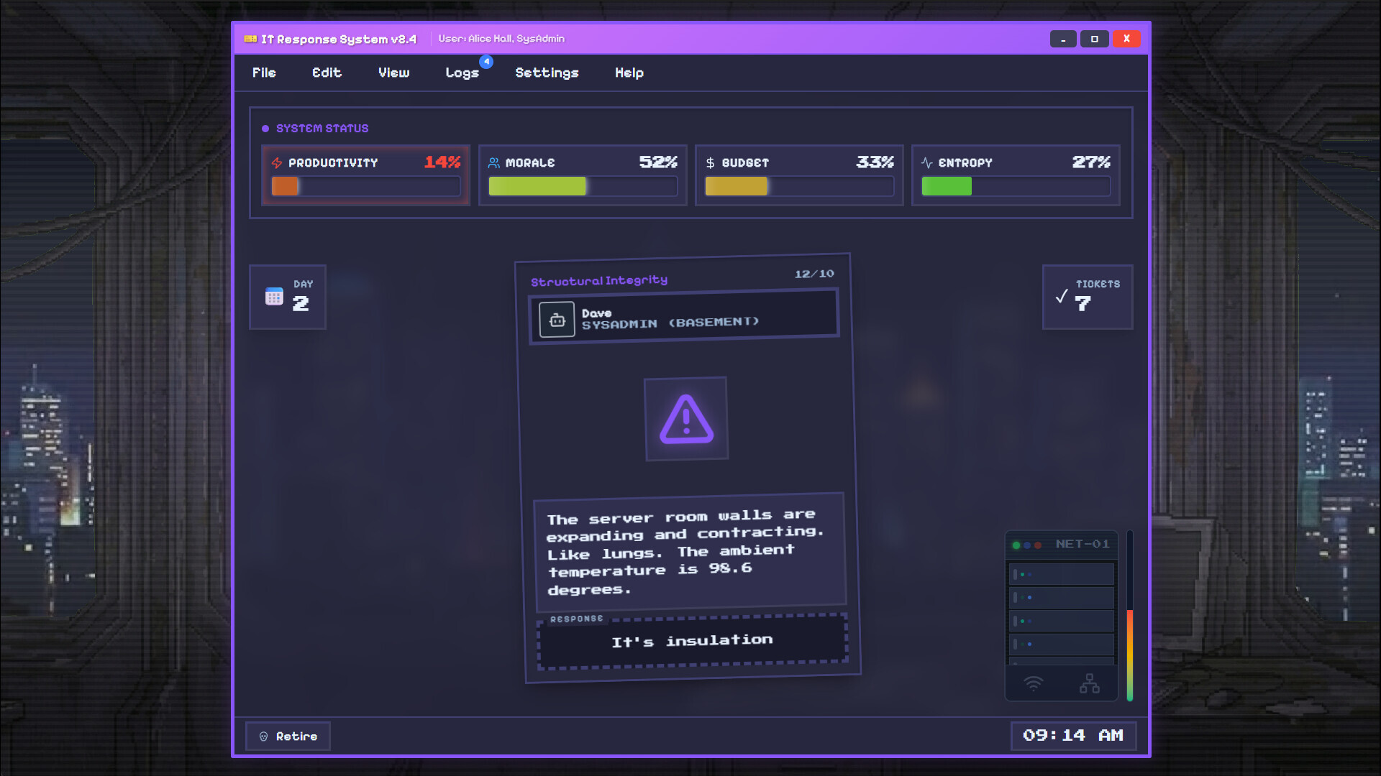Screen dimensions: 1381x776
Task: Click the Retire button
Action: [x=287, y=736]
